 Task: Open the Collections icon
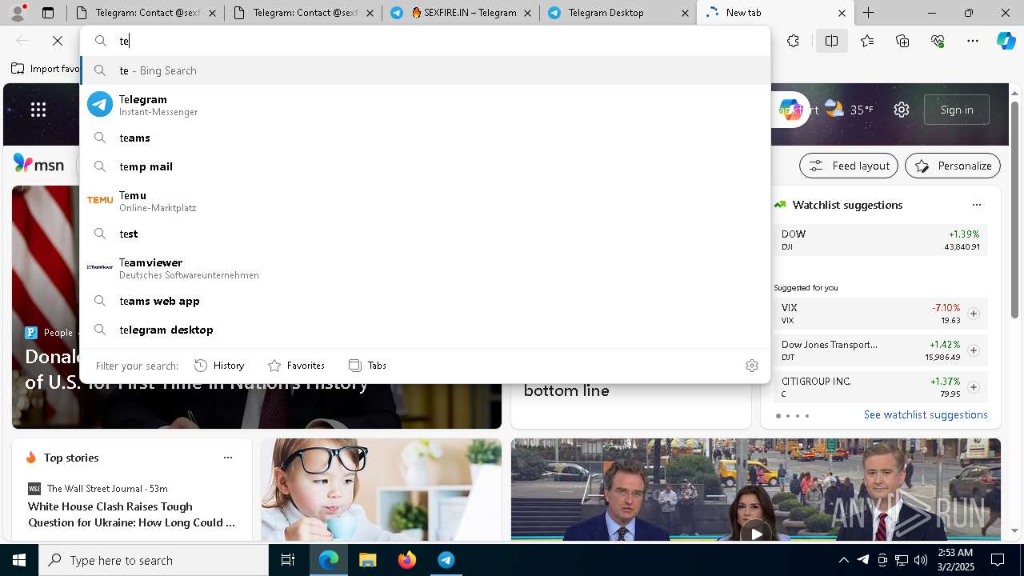coord(902,41)
